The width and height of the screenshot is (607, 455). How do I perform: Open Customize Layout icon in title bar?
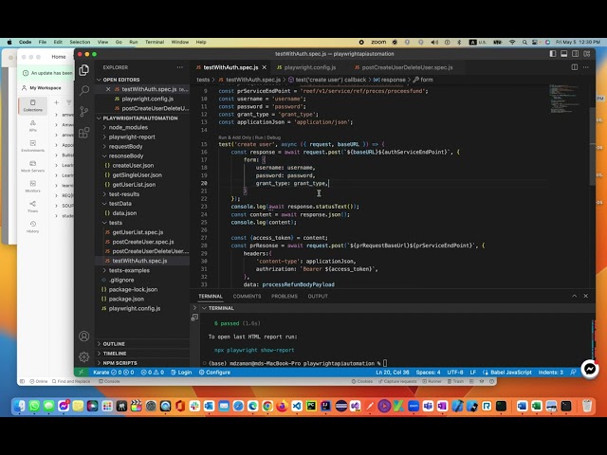tap(587, 54)
